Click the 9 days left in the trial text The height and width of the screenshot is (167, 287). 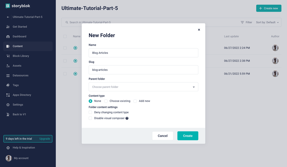click(x=19, y=139)
